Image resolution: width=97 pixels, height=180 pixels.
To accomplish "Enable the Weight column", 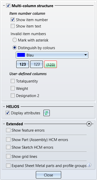I will [13, 88].
